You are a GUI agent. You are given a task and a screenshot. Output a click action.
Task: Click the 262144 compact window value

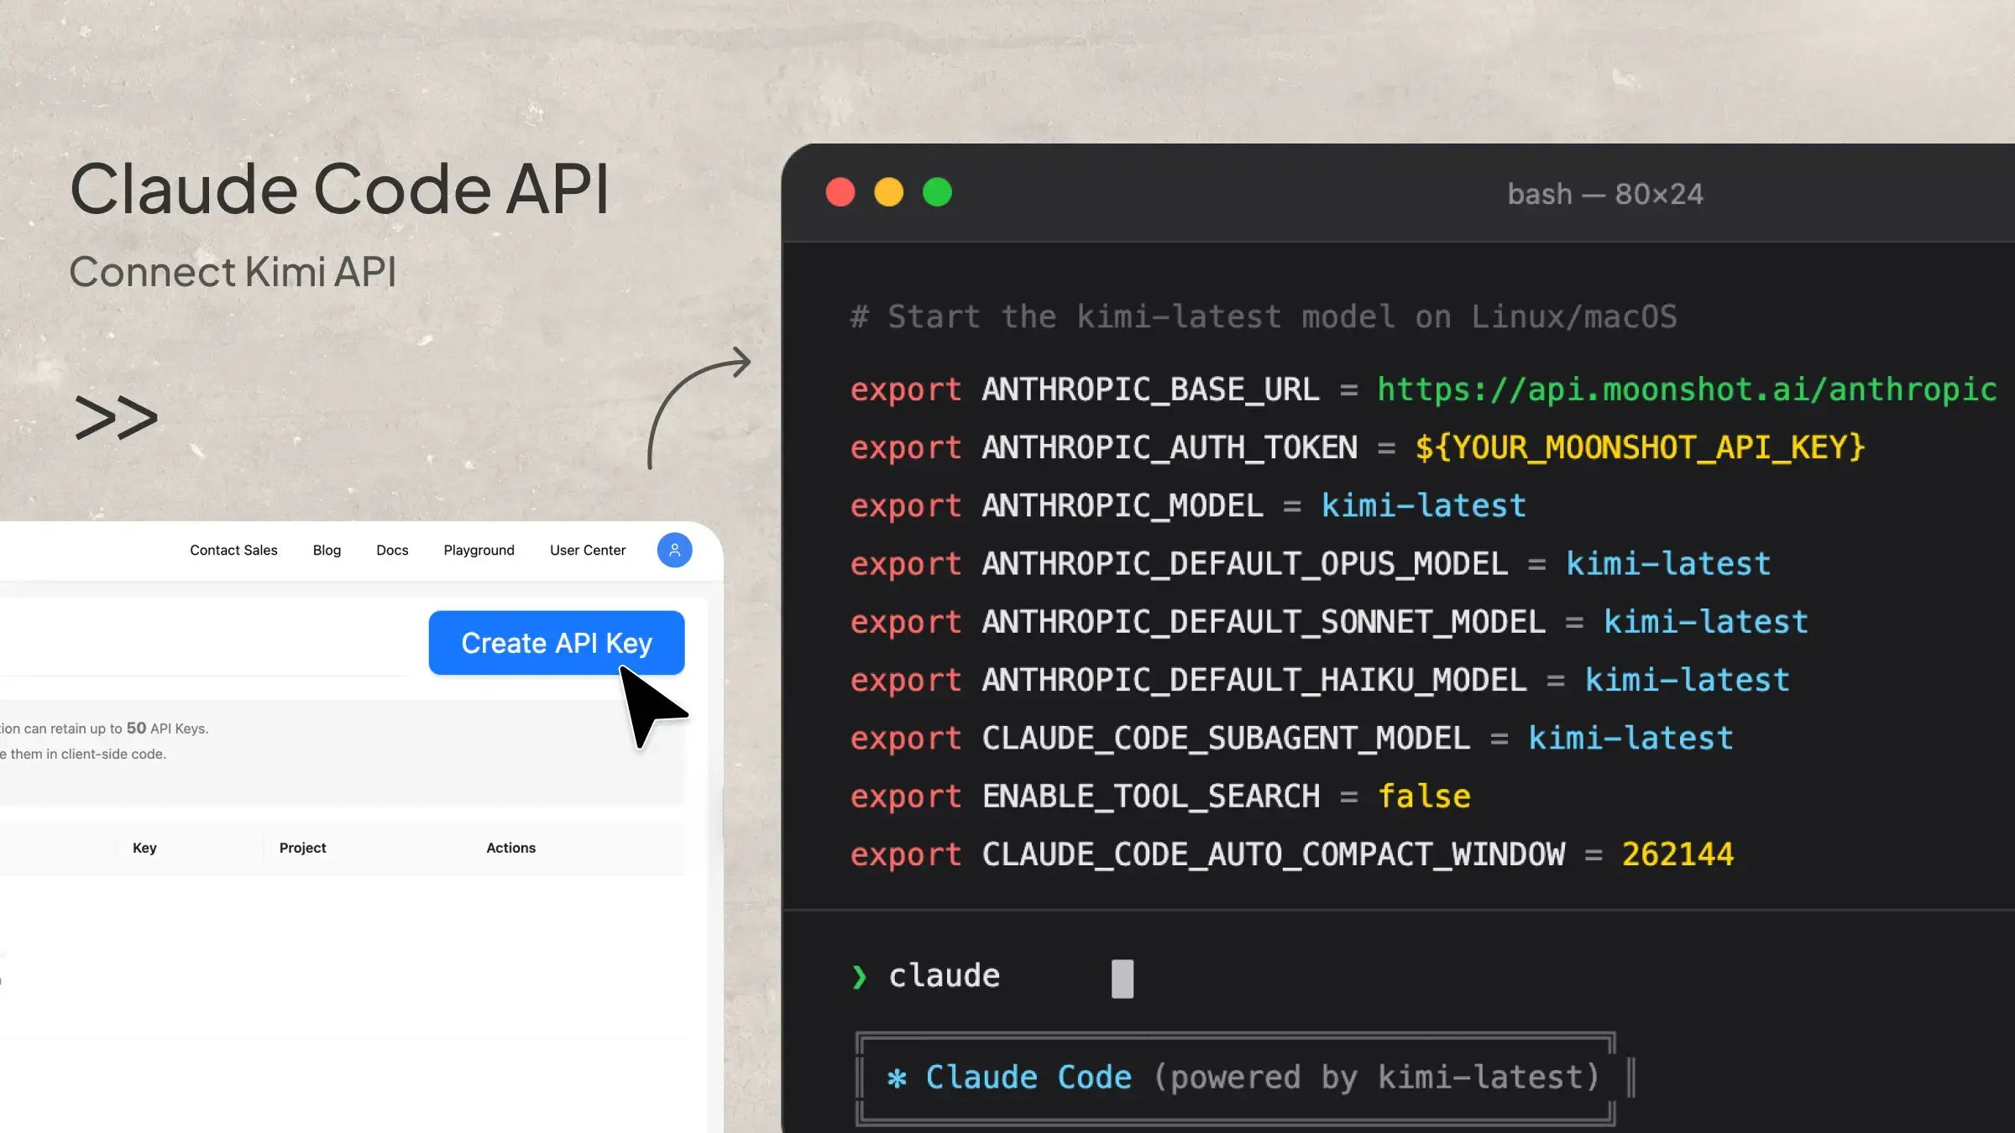pyautogui.click(x=1677, y=854)
